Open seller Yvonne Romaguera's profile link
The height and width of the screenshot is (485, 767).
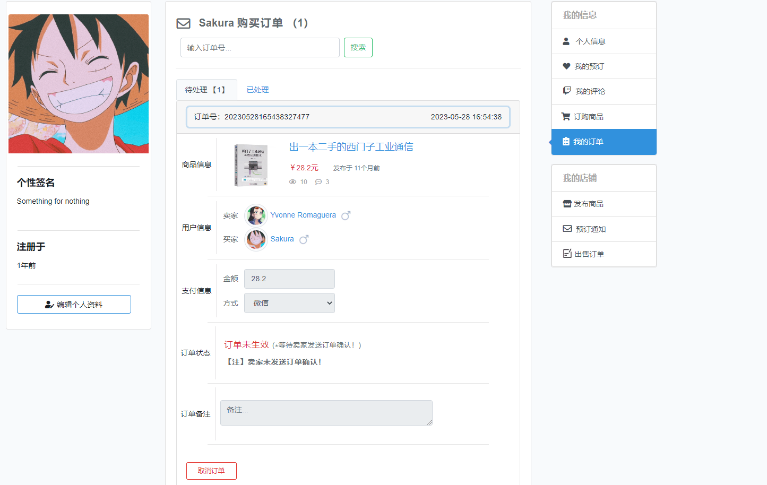pyautogui.click(x=303, y=215)
